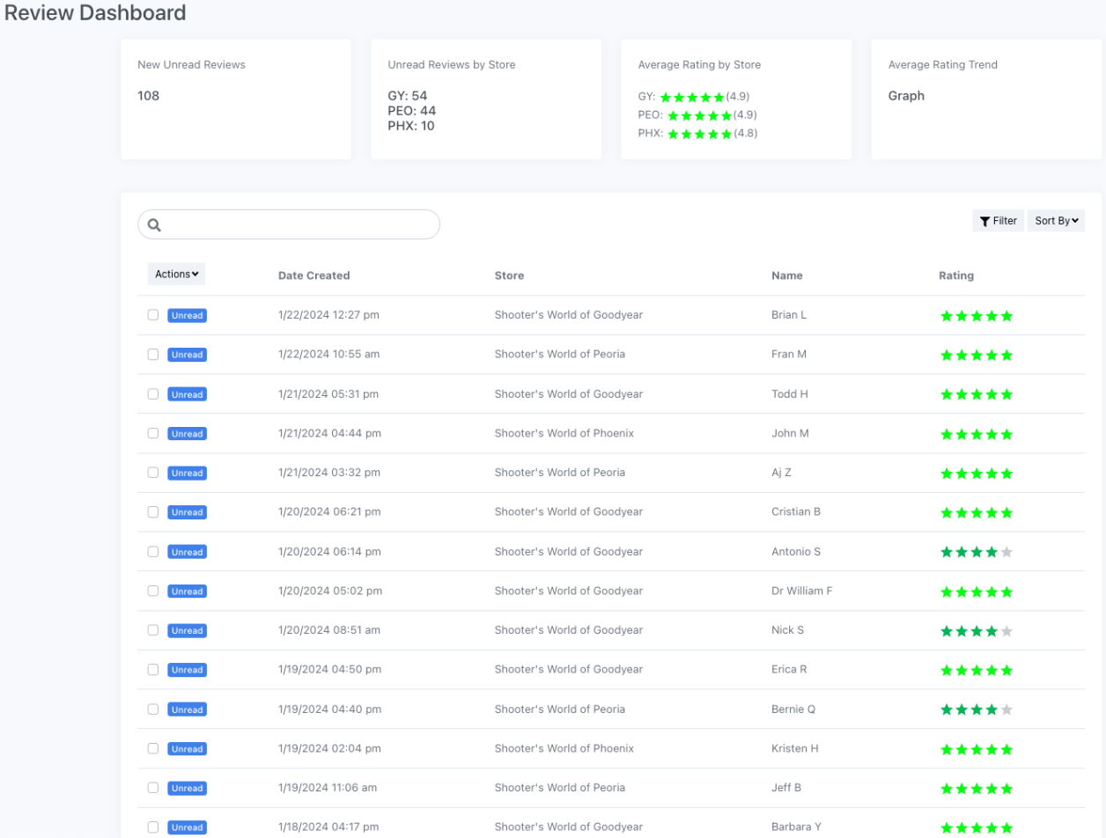Image resolution: width=1106 pixels, height=838 pixels.
Task: Tick the checkbox for Bernie Q's review
Action: tap(153, 709)
